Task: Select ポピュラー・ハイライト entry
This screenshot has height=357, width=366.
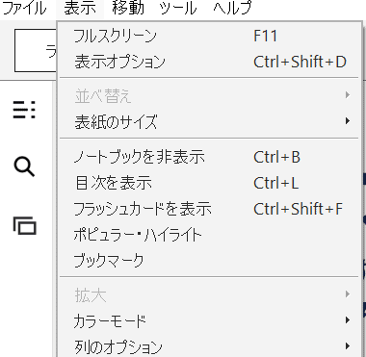Action: click(209, 235)
